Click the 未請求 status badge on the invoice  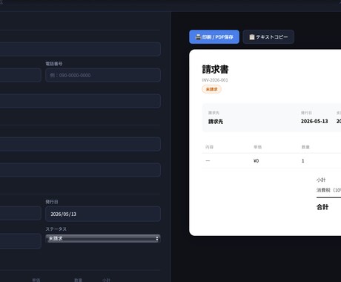click(x=211, y=89)
